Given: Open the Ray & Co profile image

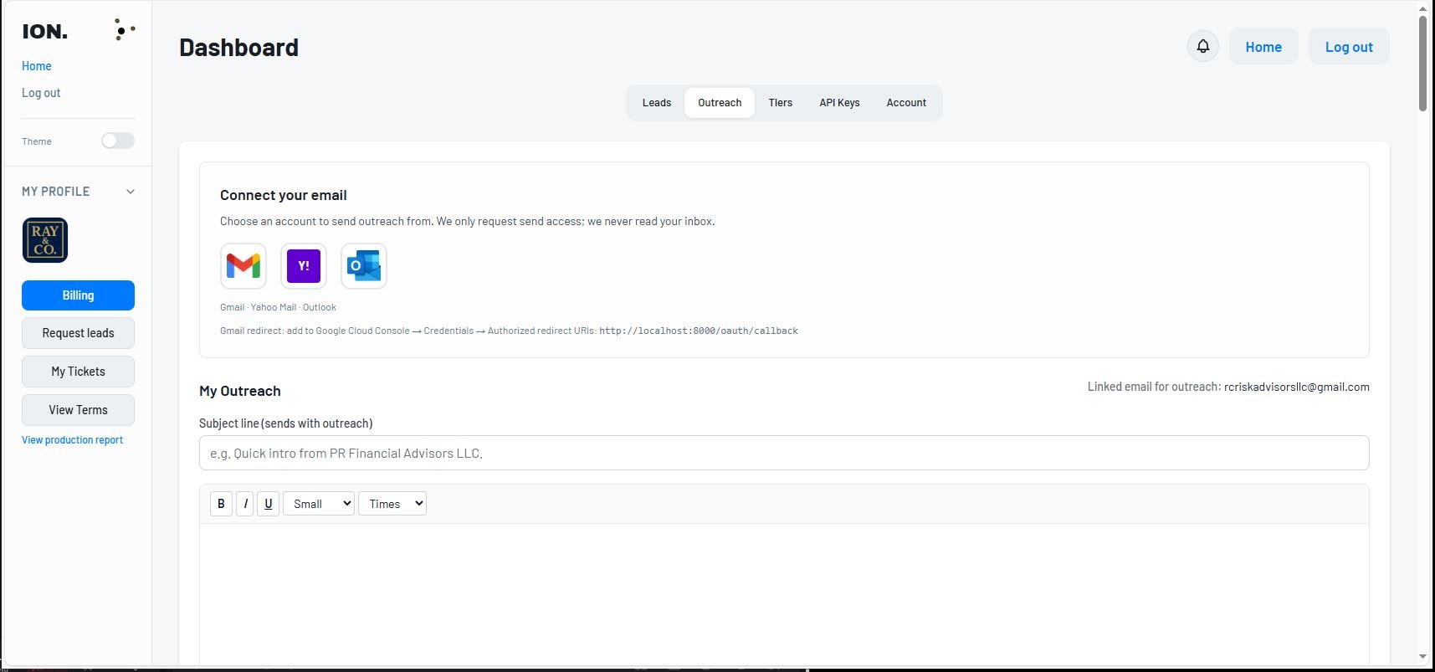Looking at the screenshot, I should click(x=45, y=240).
